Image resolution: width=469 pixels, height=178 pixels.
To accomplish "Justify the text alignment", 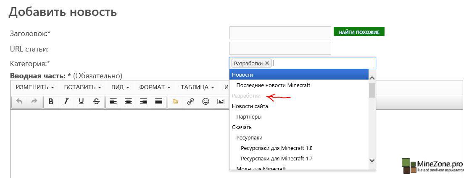I will coord(158,101).
